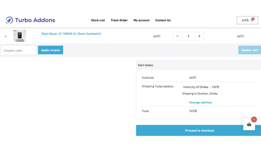Remove Moto Racer item with red X
Viewport: 261px width, 146px height.
(5, 36)
